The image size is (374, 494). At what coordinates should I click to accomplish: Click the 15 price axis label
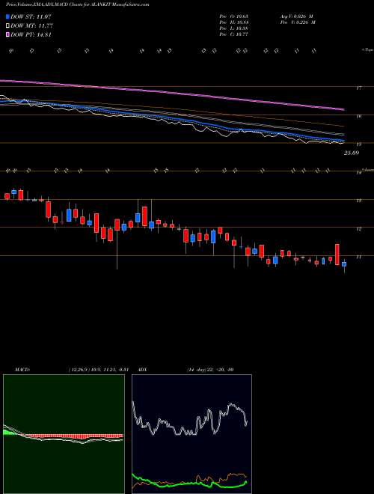click(x=358, y=144)
